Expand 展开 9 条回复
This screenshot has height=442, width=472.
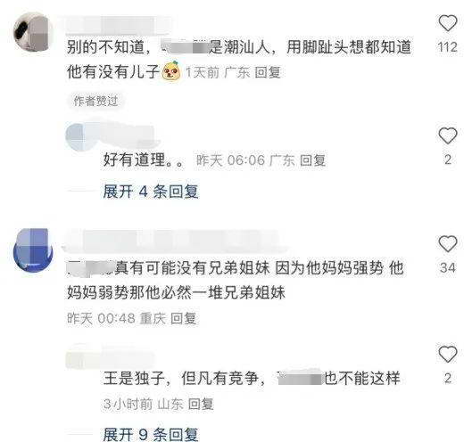150,434
